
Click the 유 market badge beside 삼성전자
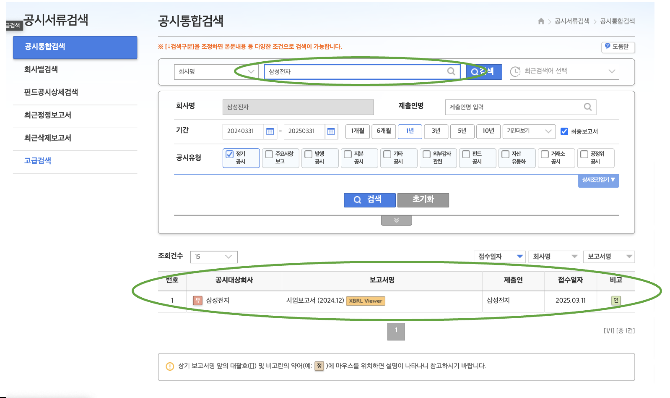coord(197,300)
